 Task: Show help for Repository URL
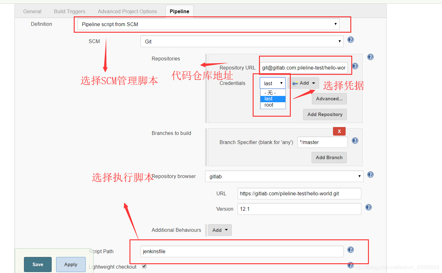click(355, 66)
